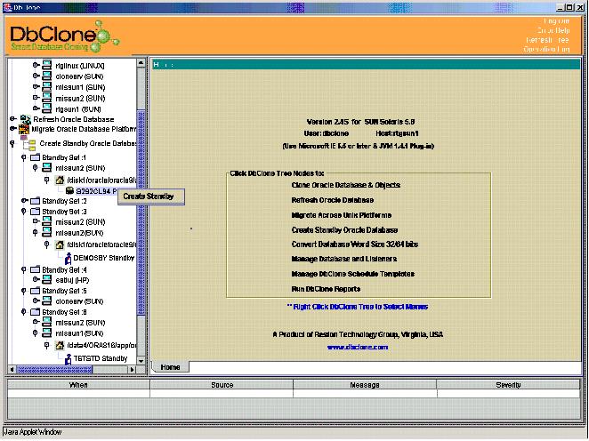Click 'Manage Database and Listeners' text
This screenshot has width=589, height=441.
click(x=344, y=259)
